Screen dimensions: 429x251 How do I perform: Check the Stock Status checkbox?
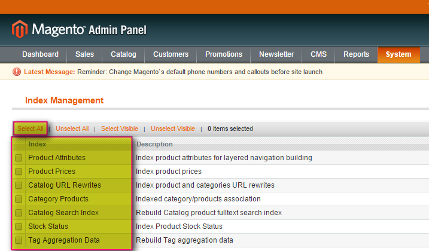coord(19,226)
